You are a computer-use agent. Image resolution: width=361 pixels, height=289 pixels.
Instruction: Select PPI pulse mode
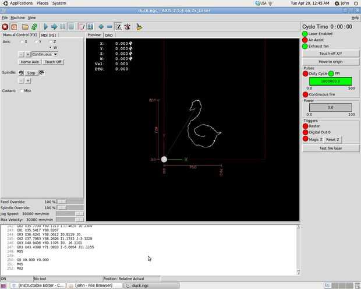pyautogui.click(x=331, y=74)
